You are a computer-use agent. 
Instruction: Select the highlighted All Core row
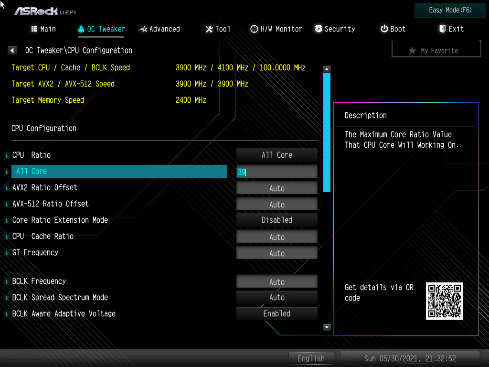pyautogui.click(x=119, y=172)
